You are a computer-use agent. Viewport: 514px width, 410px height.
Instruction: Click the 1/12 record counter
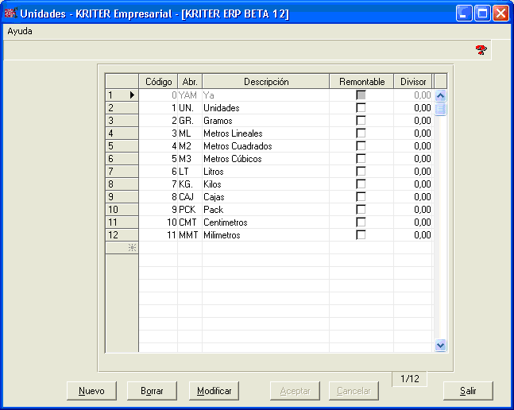pos(409,379)
